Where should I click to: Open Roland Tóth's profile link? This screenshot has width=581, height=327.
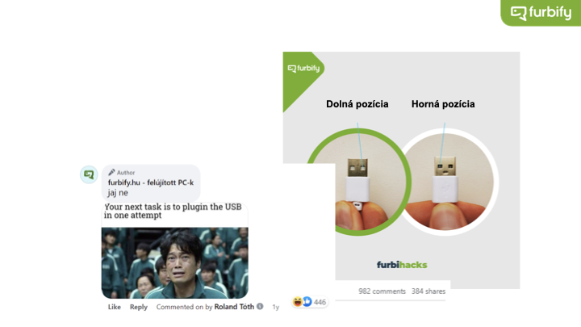click(x=234, y=307)
